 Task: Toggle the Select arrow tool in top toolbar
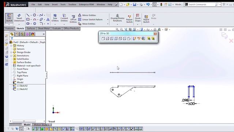coord(154,4)
